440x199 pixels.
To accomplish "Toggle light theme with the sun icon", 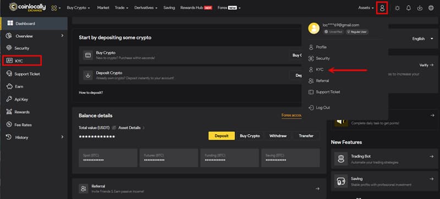I will (x=397, y=8).
